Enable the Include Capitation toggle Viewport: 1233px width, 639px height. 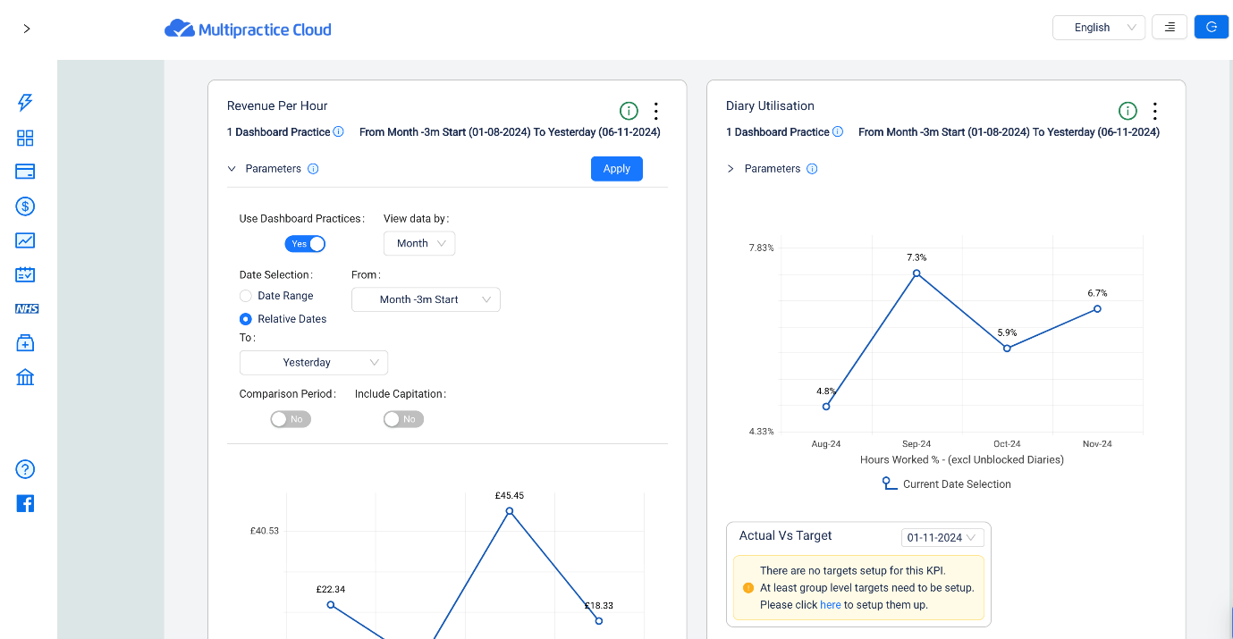click(x=403, y=419)
